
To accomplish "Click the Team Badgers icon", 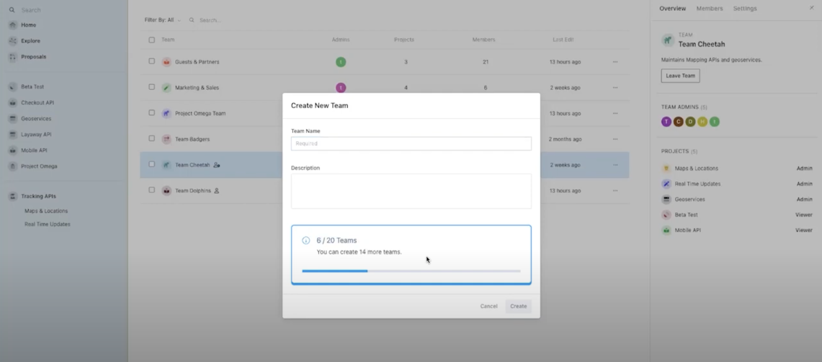I will click(x=167, y=139).
